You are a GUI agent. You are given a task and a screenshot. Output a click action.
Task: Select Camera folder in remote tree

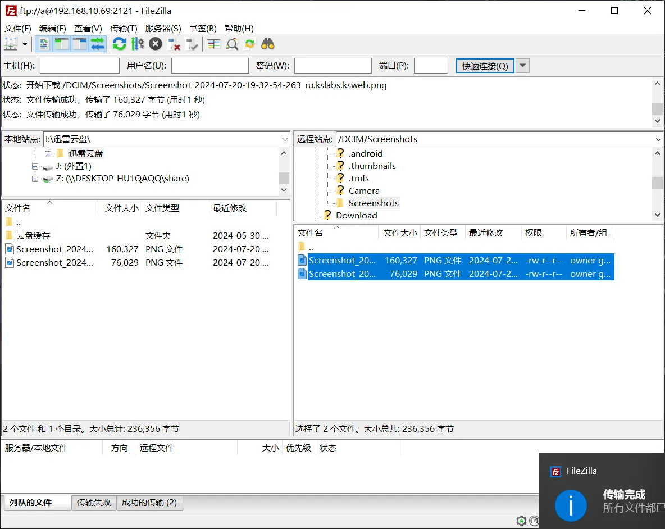pos(364,191)
